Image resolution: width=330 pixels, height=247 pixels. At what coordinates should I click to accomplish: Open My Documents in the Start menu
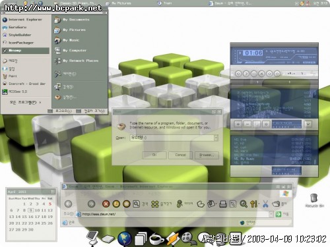click(x=72, y=20)
